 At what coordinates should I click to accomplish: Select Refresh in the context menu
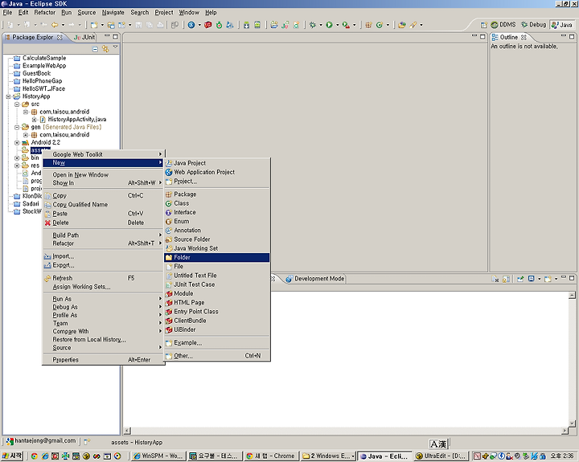tap(103, 278)
